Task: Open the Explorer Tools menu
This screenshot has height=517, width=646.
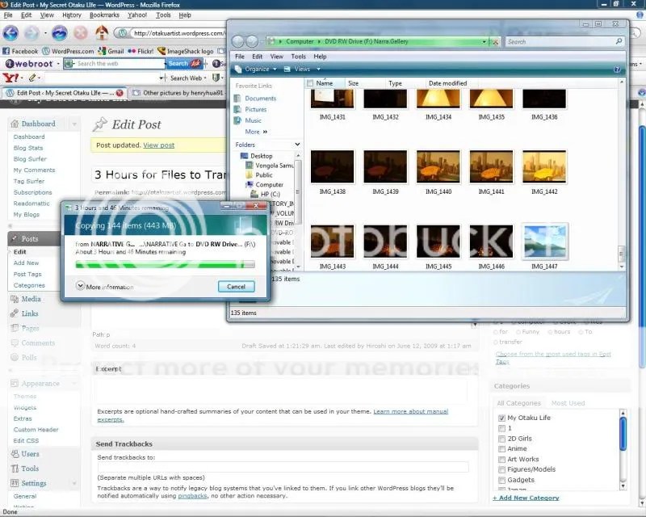Action: [x=298, y=57]
